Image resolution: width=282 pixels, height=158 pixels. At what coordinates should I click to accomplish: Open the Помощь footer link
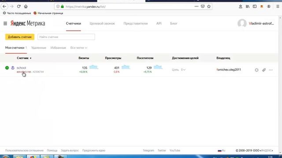click(52, 151)
